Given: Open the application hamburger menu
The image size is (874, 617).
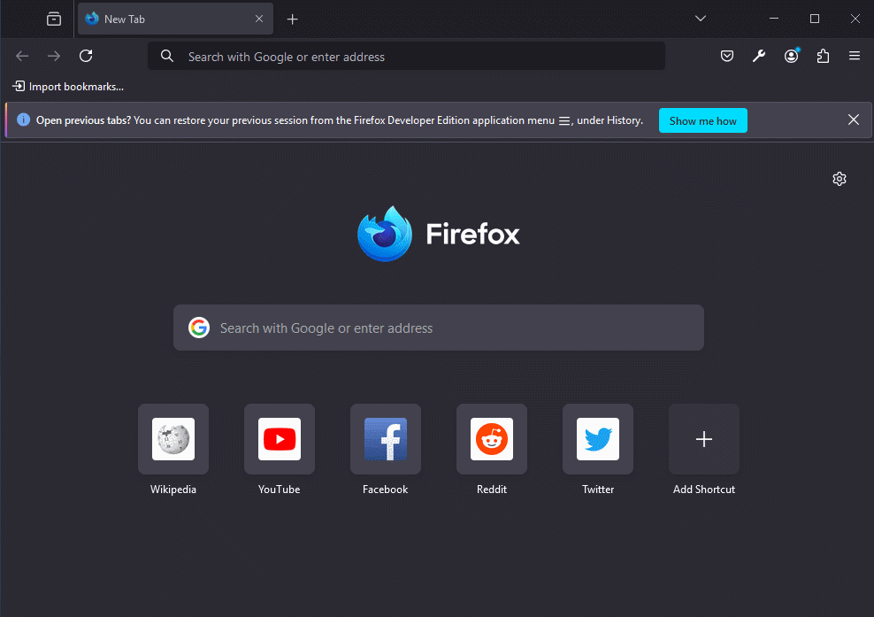Looking at the screenshot, I should click(x=855, y=56).
